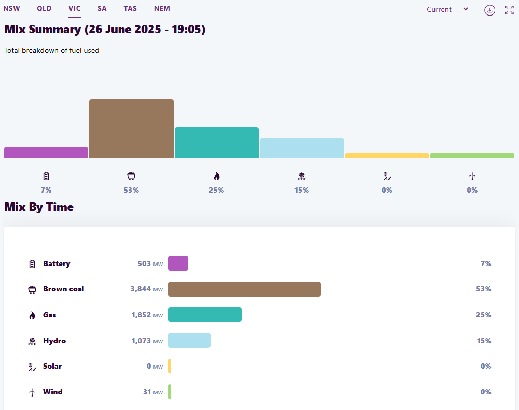Click the wind turbine icon under chart
Viewport: 519px width, 410px height.
point(472,176)
